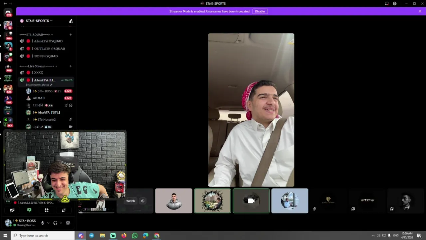Open Windows notification center icon

click(419, 236)
